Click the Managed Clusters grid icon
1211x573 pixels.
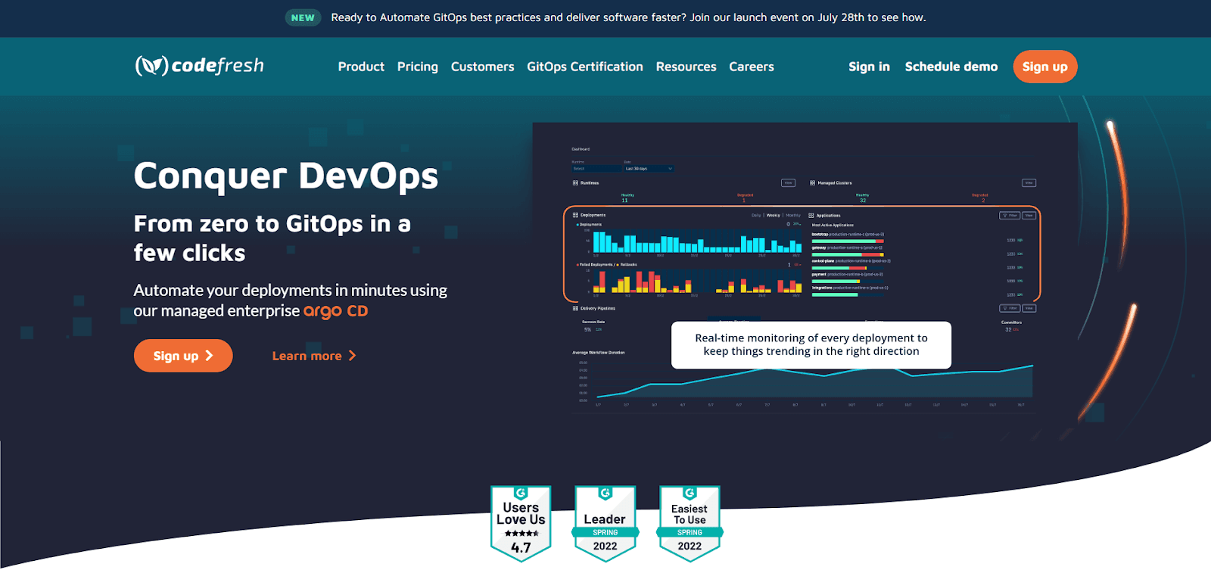tap(812, 183)
